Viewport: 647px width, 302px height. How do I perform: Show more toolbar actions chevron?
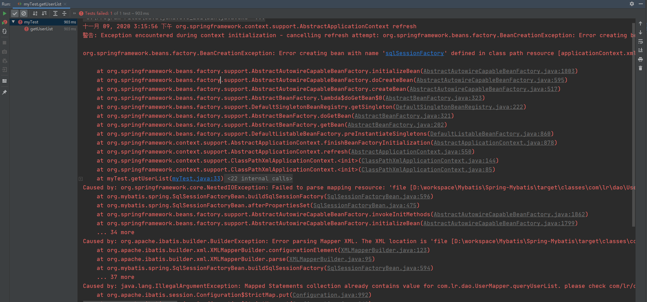(74, 13)
